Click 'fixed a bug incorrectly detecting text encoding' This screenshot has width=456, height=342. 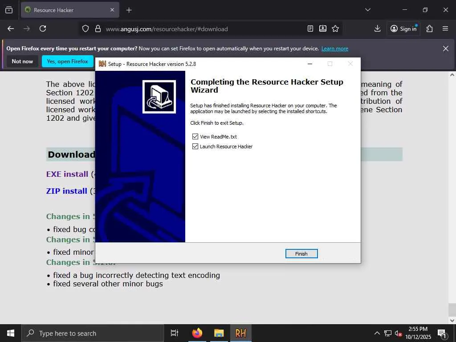click(136, 275)
